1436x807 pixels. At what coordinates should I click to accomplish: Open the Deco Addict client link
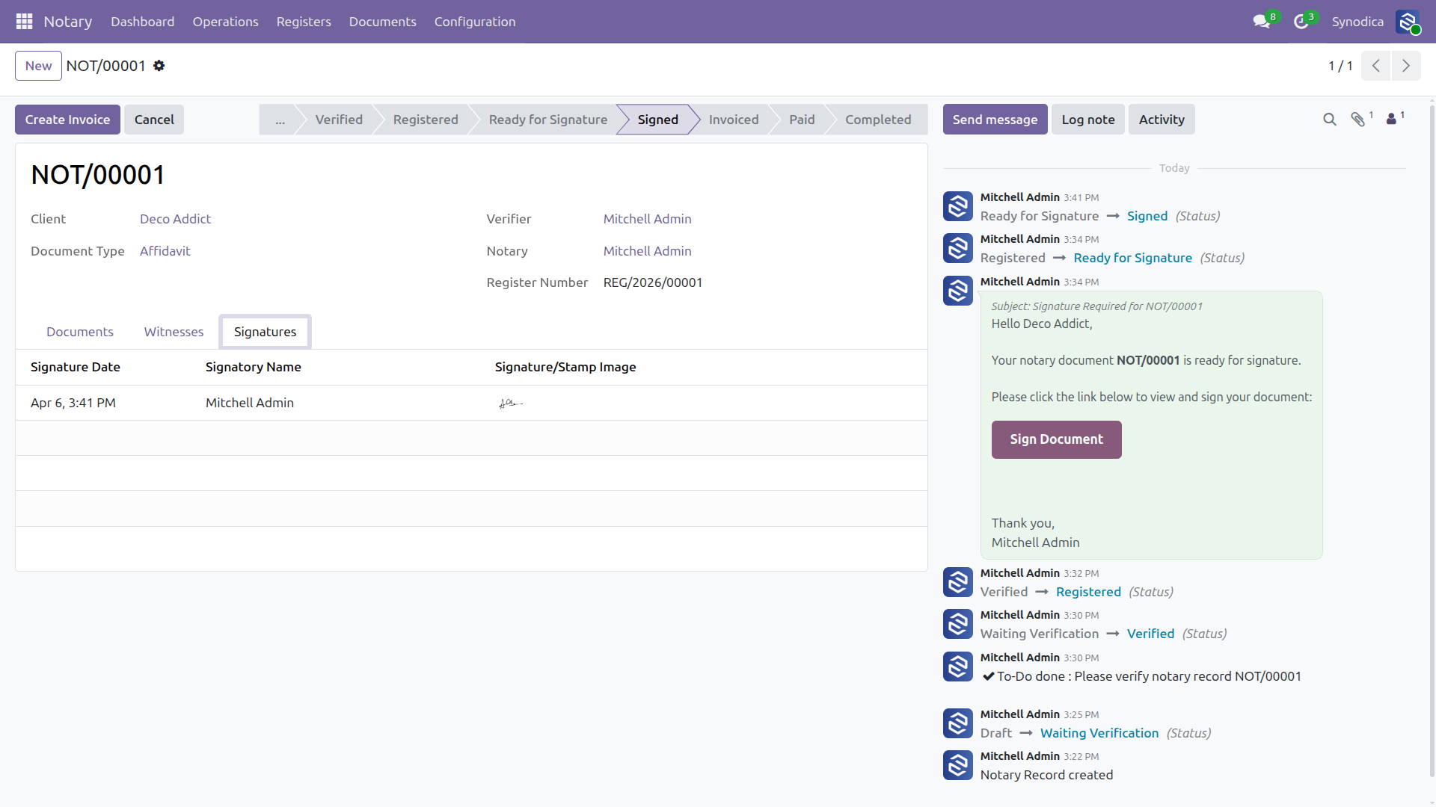(175, 219)
